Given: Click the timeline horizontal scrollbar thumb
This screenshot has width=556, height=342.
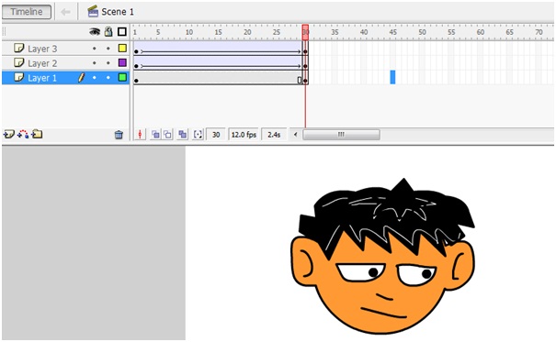Looking at the screenshot, I should click(x=341, y=135).
